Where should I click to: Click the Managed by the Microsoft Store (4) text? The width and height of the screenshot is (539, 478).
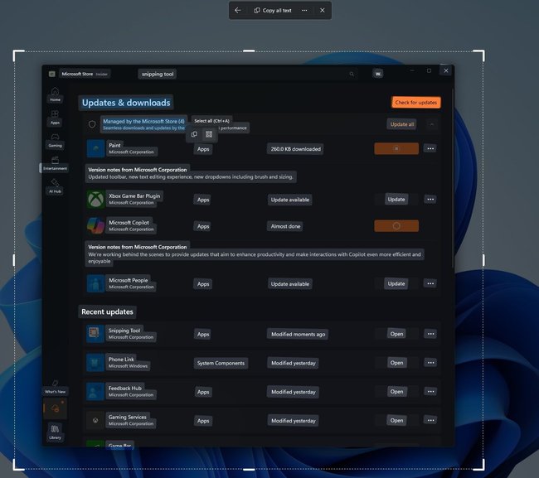pos(143,121)
